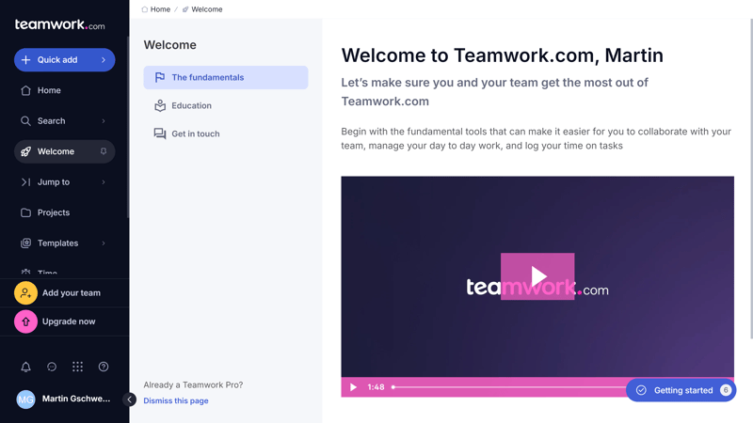The height and width of the screenshot is (423, 753).
Task: Open the Getting started button
Action: tap(681, 390)
